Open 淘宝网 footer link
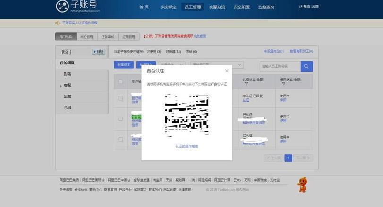The image size is (383, 207). pos(158,180)
